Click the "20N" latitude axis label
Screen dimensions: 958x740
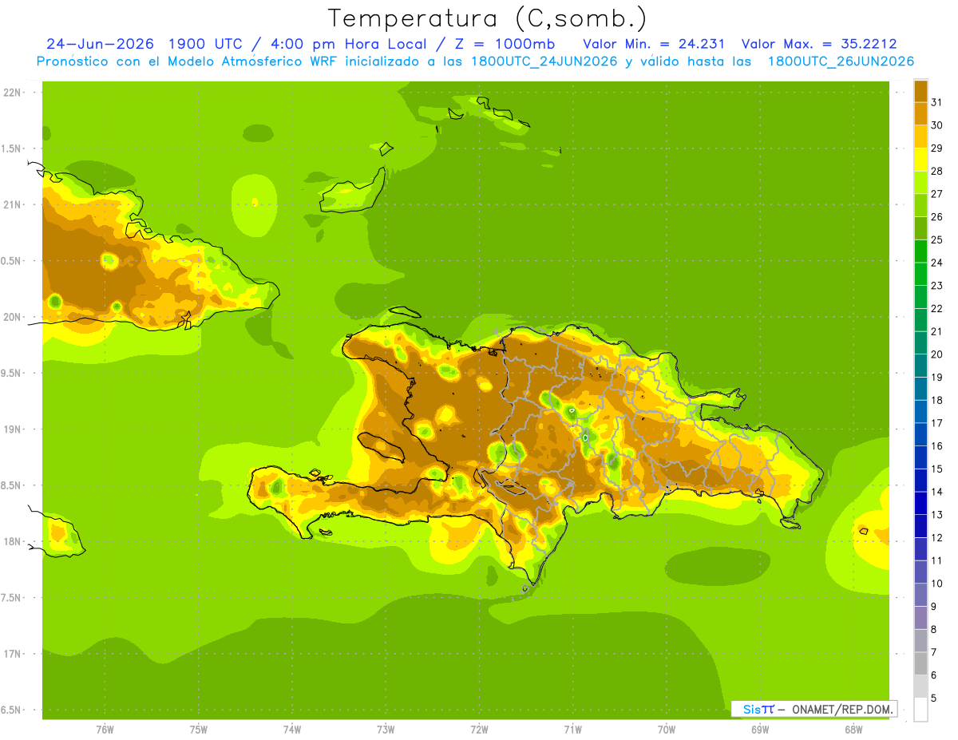click(13, 317)
